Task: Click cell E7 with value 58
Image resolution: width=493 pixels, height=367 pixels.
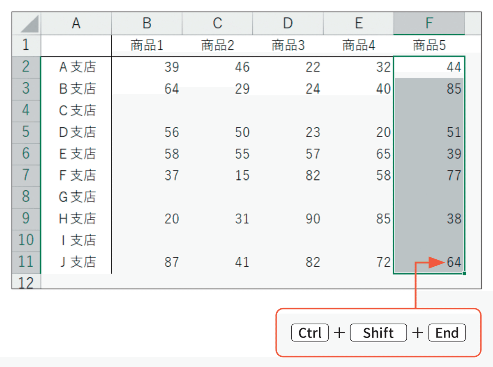Action: click(x=359, y=175)
